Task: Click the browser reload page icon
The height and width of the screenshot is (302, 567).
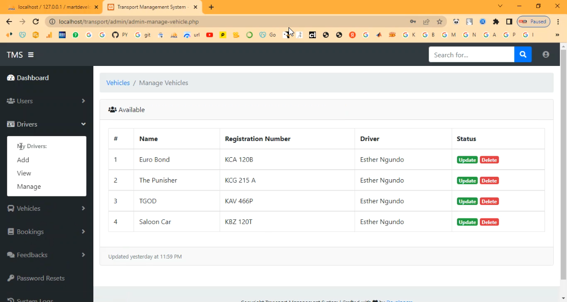Action: coord(35,22)
